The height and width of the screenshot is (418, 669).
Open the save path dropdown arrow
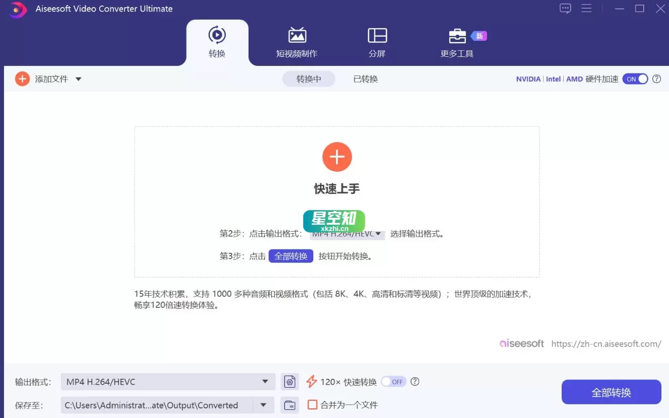(x=263, y=405)
